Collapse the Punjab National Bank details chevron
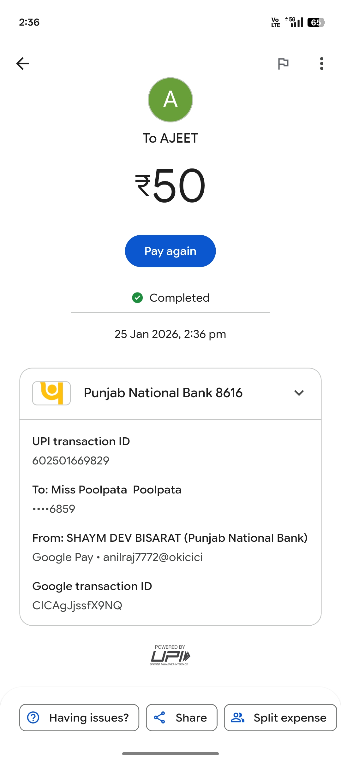 click(x=299, y=393)
